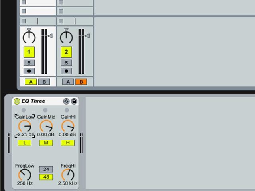Image resolution: width=255 pixels, height=191 pixels.
Task: Assign track 1 to crossfader B
Action: coord(44,82)
